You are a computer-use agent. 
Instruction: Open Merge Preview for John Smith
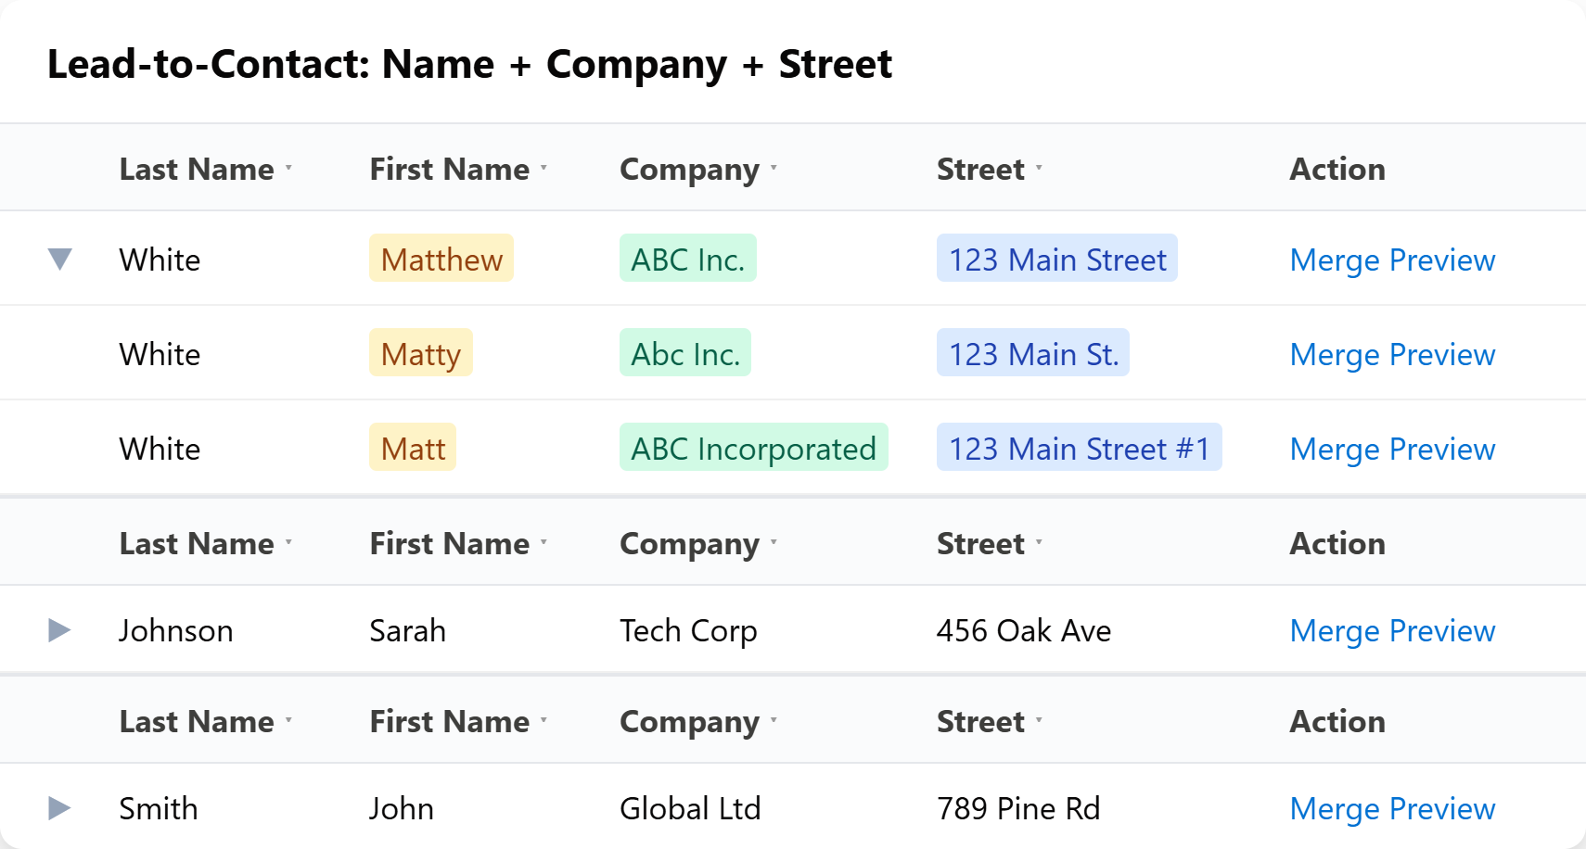[x=1392, y=808]
